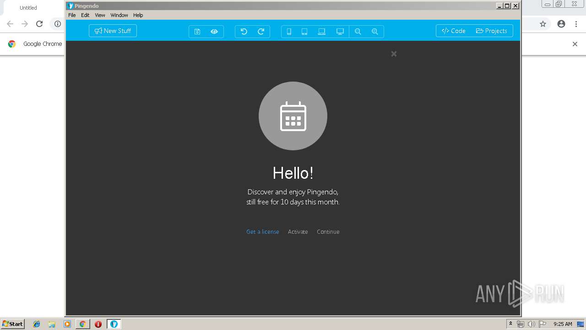Go forward in the Chrome window
586x330 pixels.
click(x=25, y=24)
